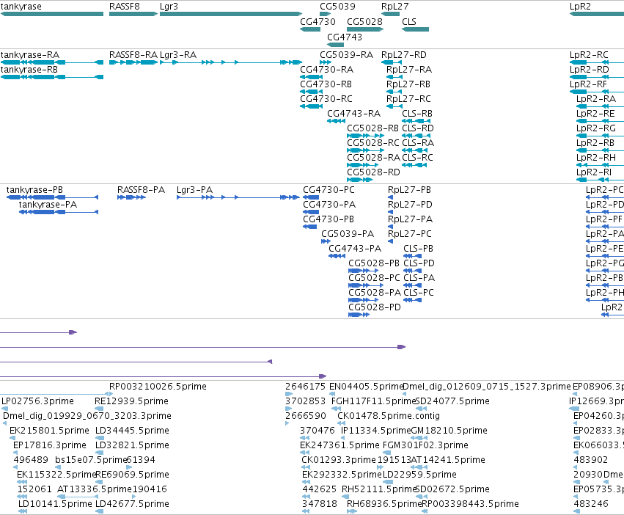Screen dimensions: 624x515
Task: Click EST LD22959.5prime
Action: tap(419, 475)
